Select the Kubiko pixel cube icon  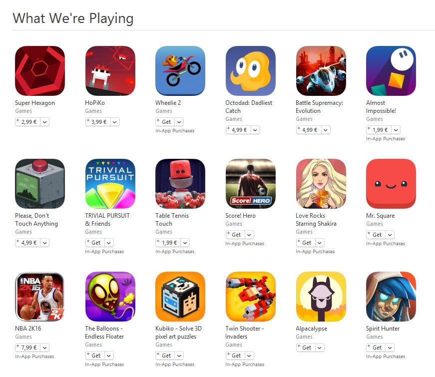(x=180, y=297)
